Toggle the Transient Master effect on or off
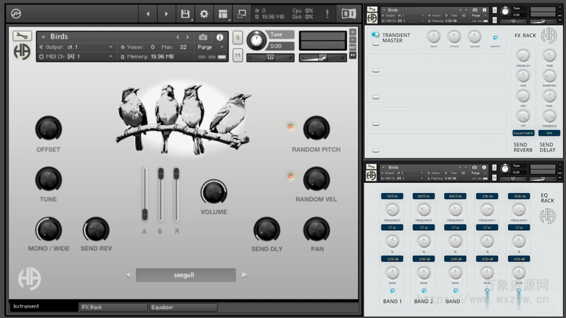The height and width of the screenshot is (318, 566). [375, 35]
